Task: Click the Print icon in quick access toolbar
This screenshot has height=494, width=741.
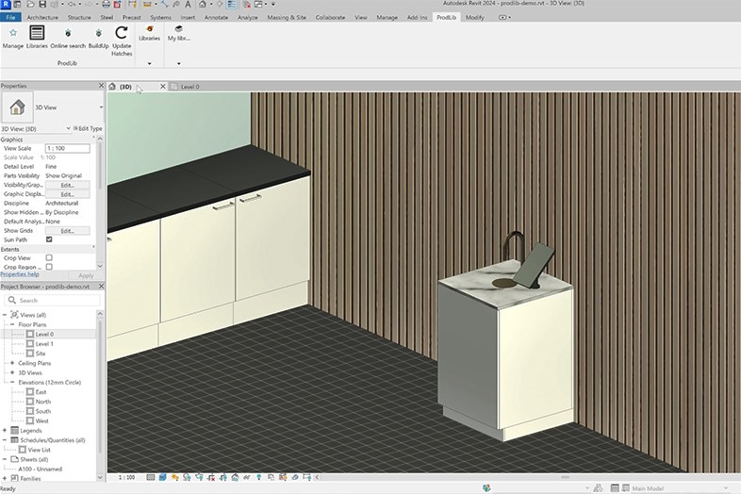Action: pos(106,5)
